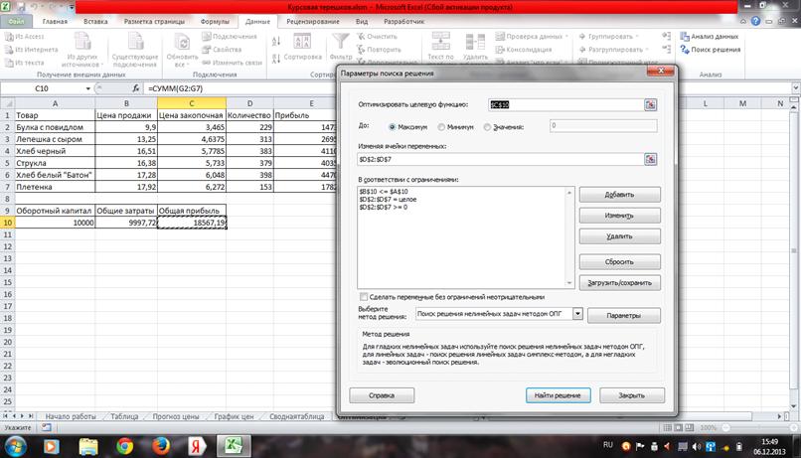
Task: Expand the solving method dropdown list
Action: pyautogui.click(x=577, y=314)
